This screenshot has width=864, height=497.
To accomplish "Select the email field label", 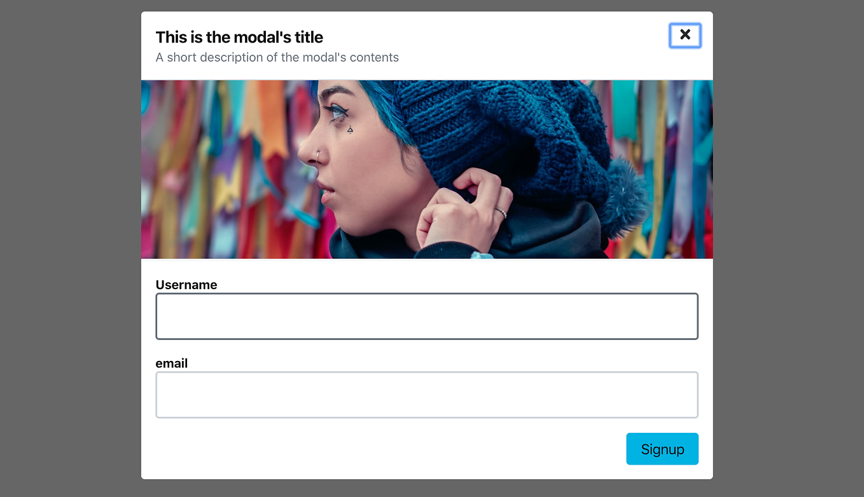I will pyautogui.click(x=172, y=364).
